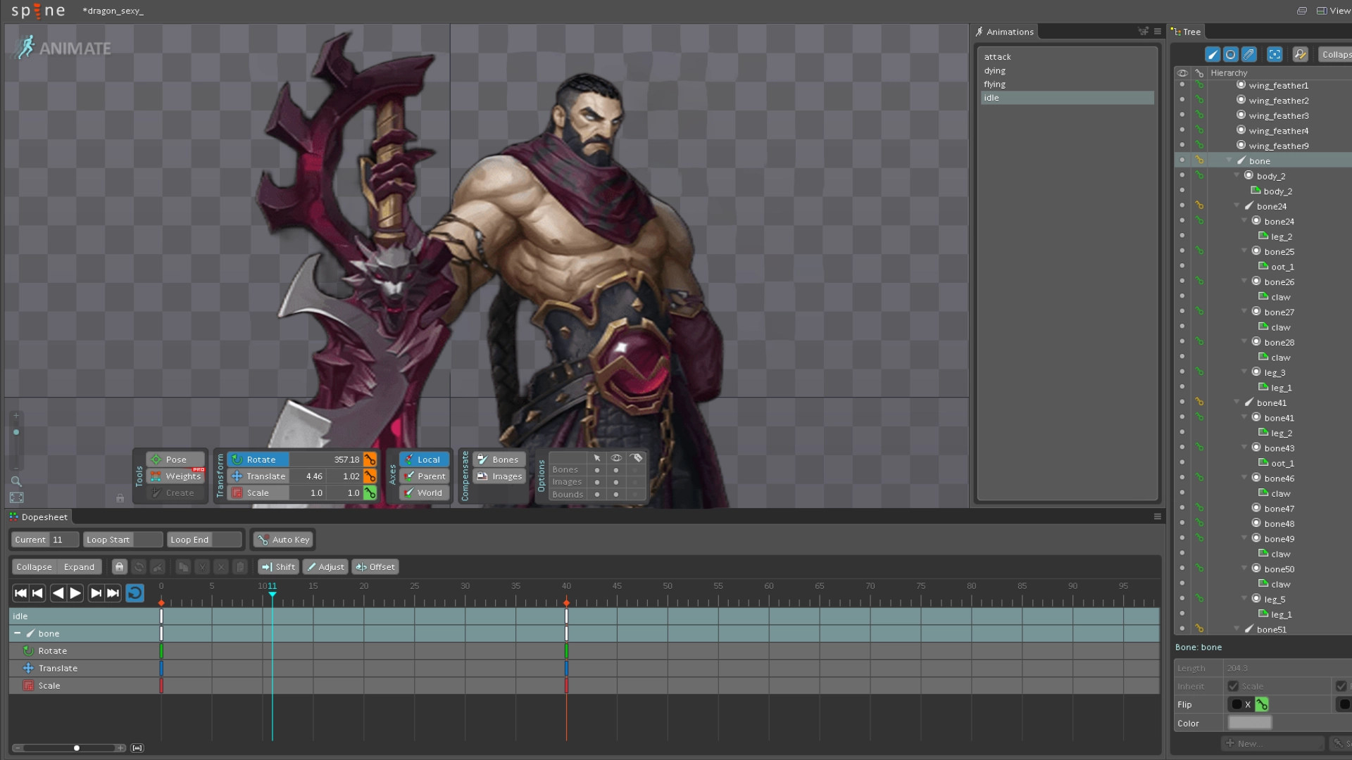Click the Tree panel's center-on-selection icon
Viewport: 1352px width, 760px height.
tap(1275, 54)
